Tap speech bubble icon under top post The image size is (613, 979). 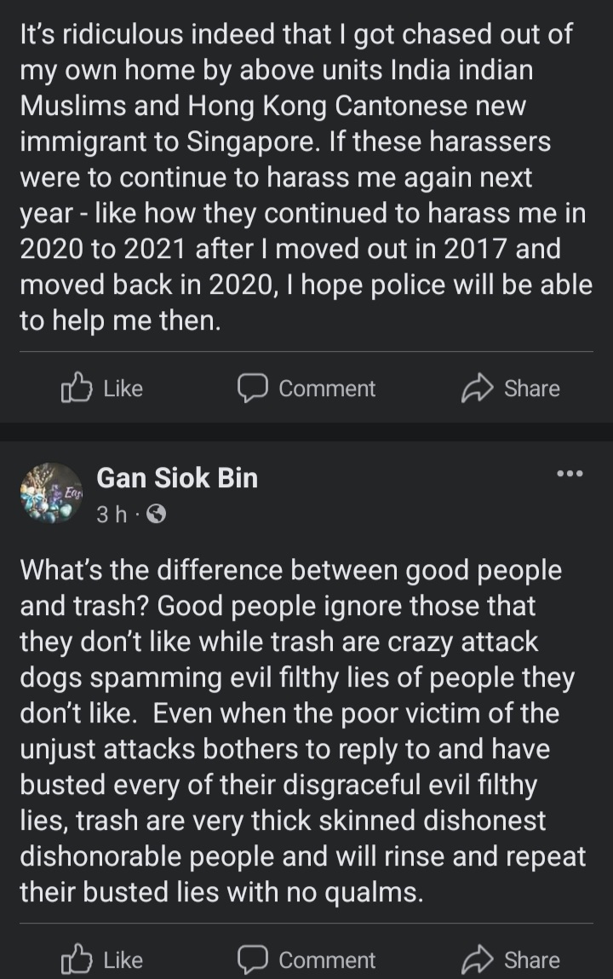[x=252, y=389]
